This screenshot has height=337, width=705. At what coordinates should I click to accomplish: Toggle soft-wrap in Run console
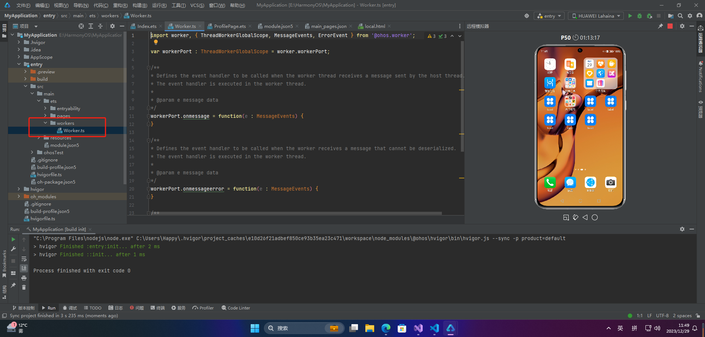(x=24, y=259)
